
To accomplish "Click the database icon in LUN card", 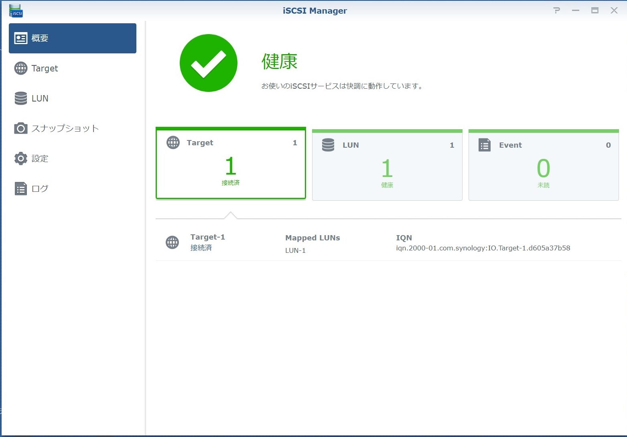I will click(x=328, y=145).
